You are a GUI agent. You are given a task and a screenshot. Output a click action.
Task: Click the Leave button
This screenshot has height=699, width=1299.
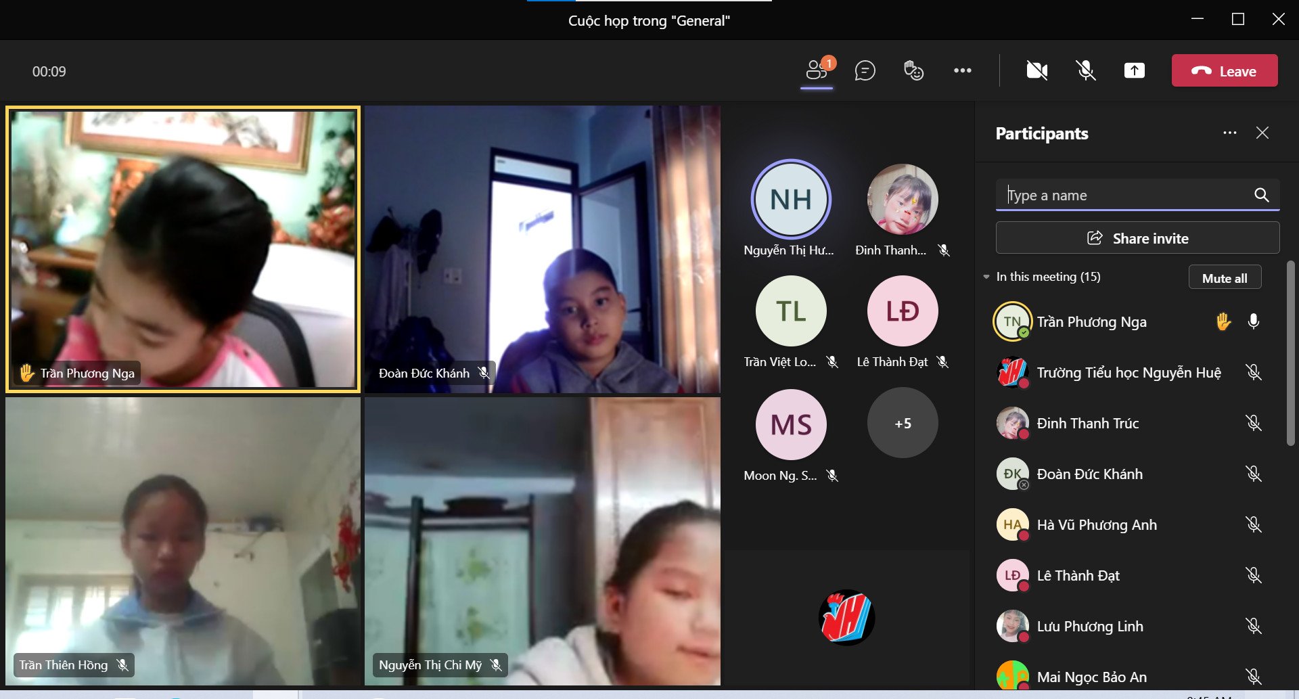coord(1224,70)
